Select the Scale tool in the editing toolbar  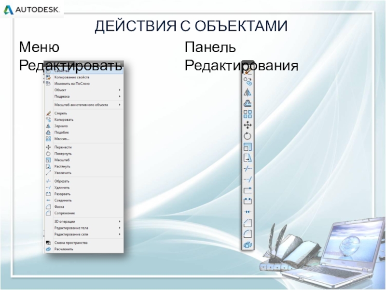coord(248,147)
